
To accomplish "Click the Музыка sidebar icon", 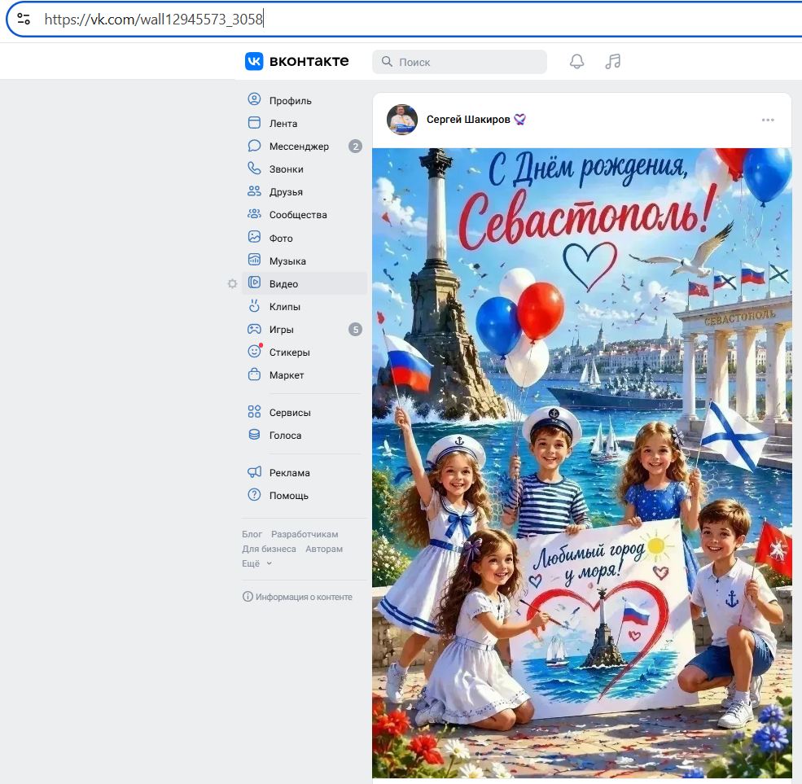I will point(254,260).
